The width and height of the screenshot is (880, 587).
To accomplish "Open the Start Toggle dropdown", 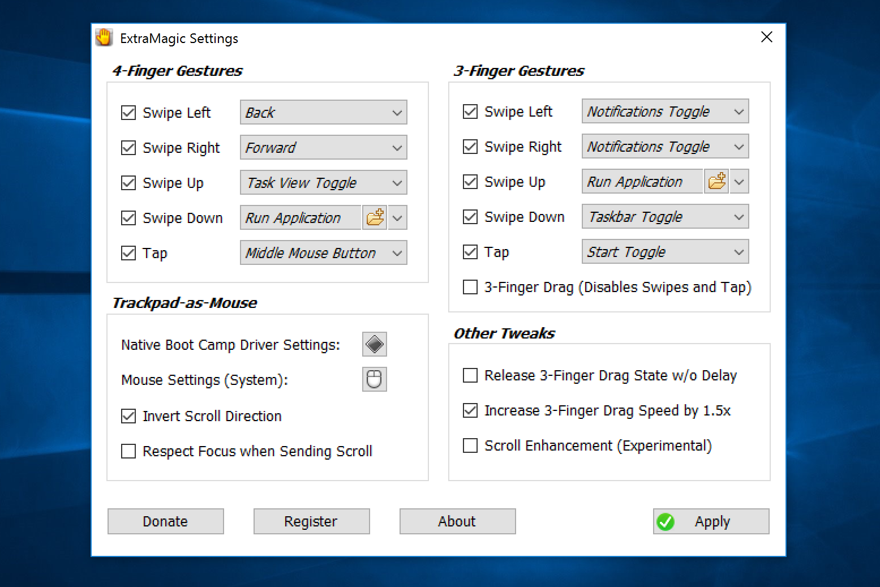I will coord(666,252).
